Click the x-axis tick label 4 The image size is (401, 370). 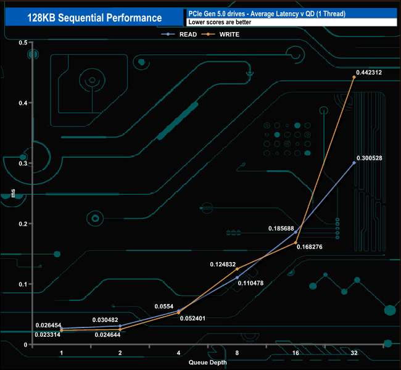click(x=178, y=353)
